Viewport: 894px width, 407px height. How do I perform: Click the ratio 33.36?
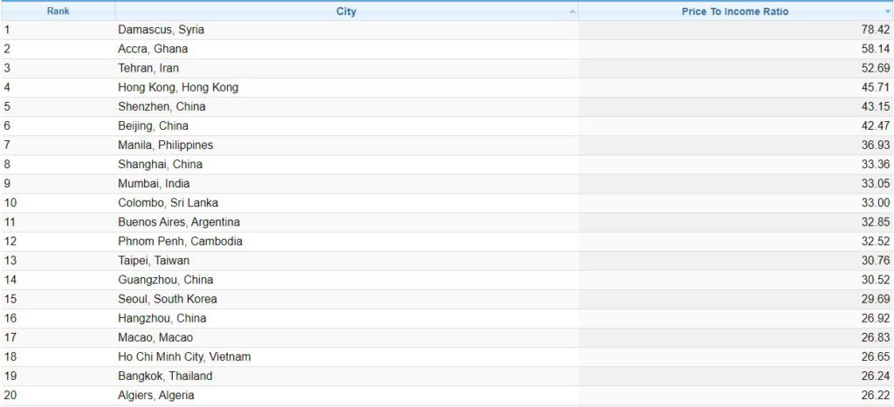[x=875, y=165]
